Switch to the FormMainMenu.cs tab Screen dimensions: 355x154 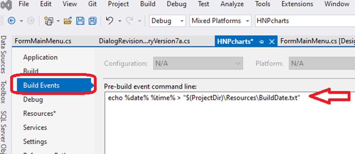coord(43,41)
